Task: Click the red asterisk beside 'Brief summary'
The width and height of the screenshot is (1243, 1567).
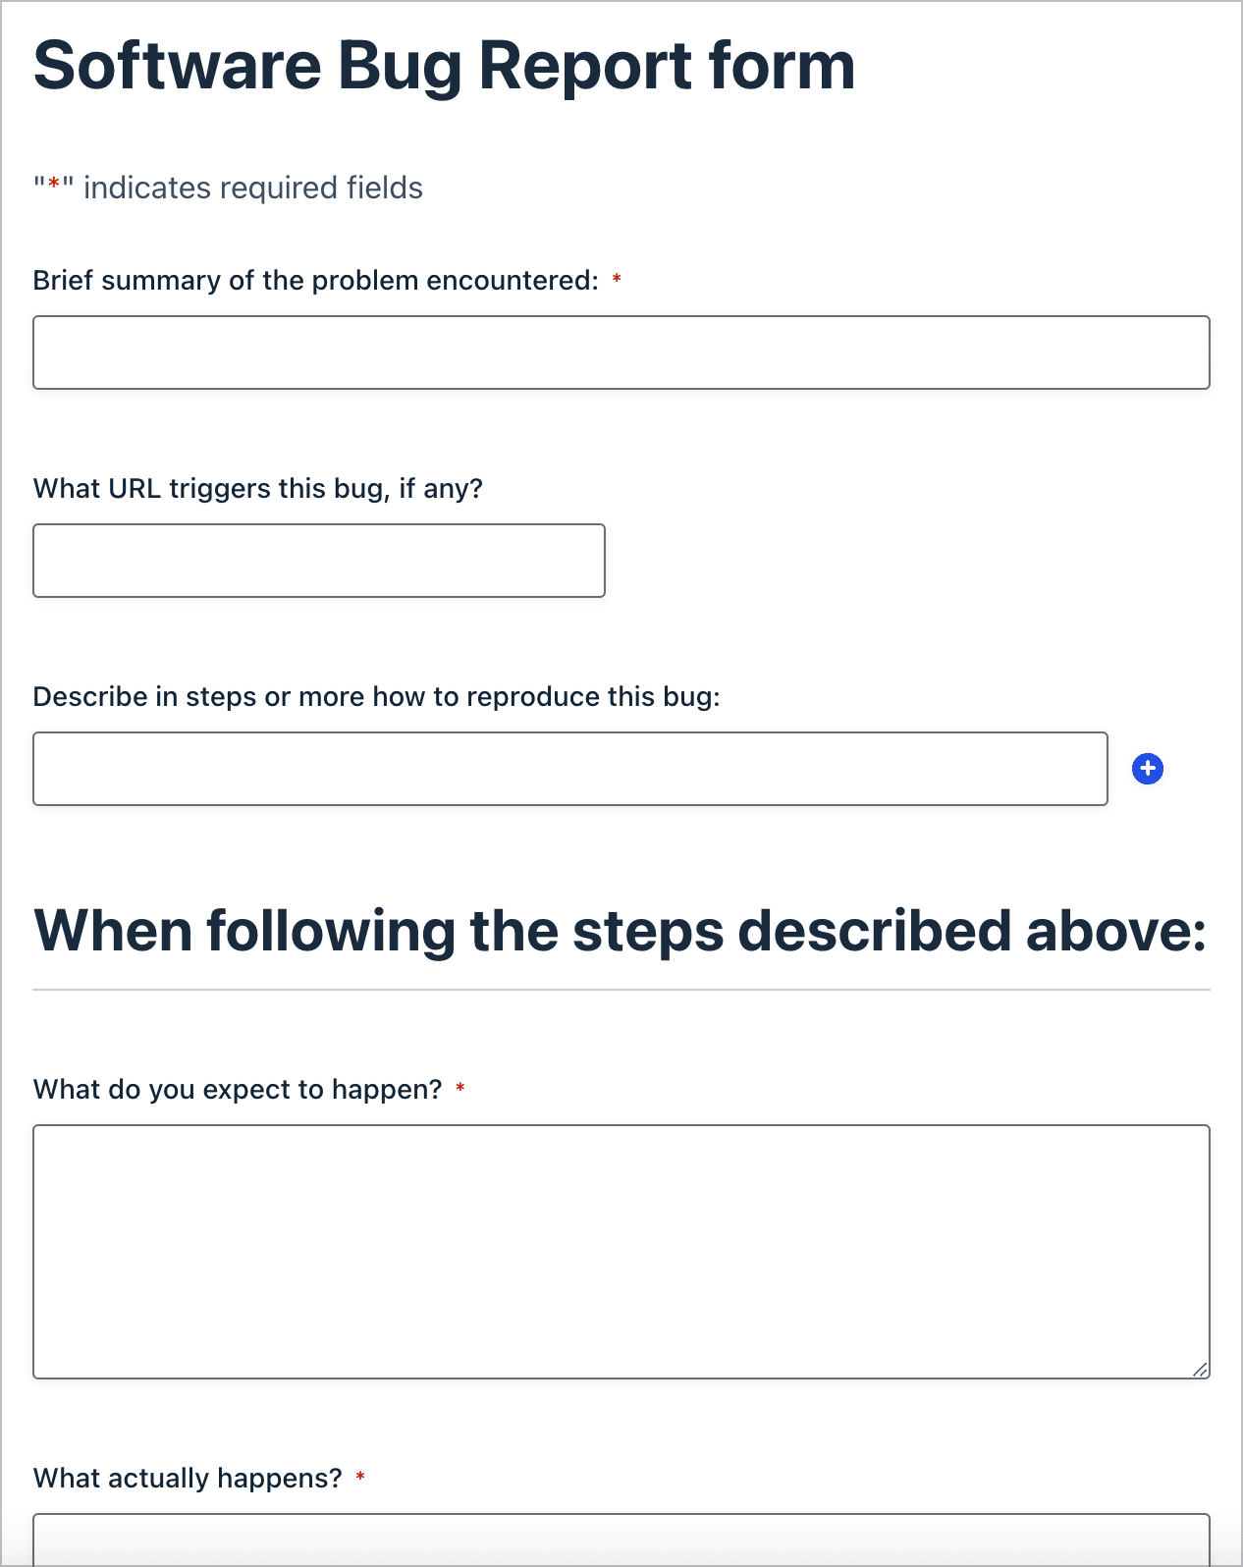Action: pyautogui.click(x=618, y=279)
